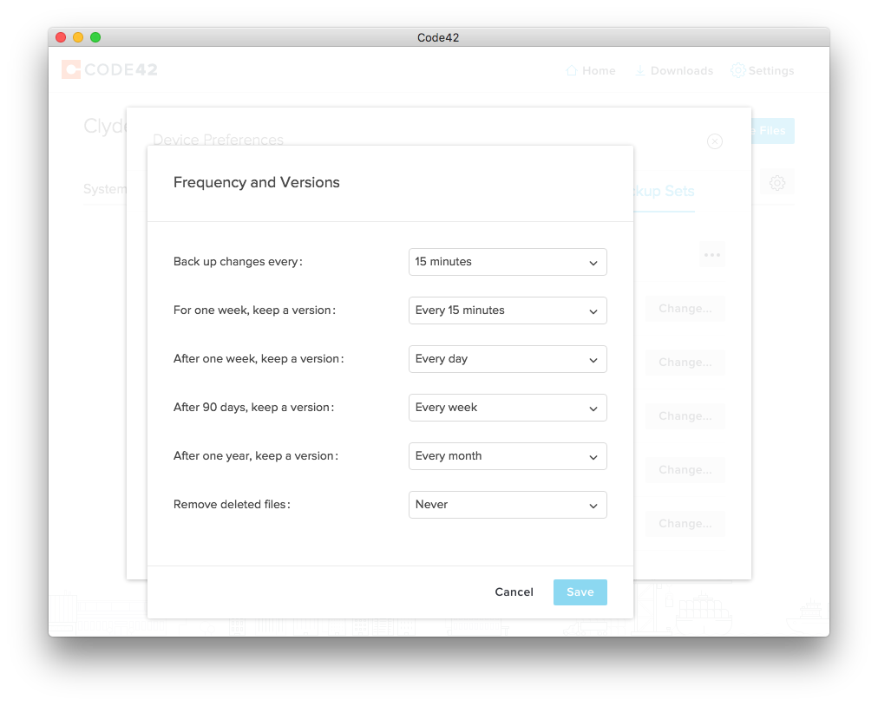Open the 'After one week, keep a version' dropdown

pos(507,359)
